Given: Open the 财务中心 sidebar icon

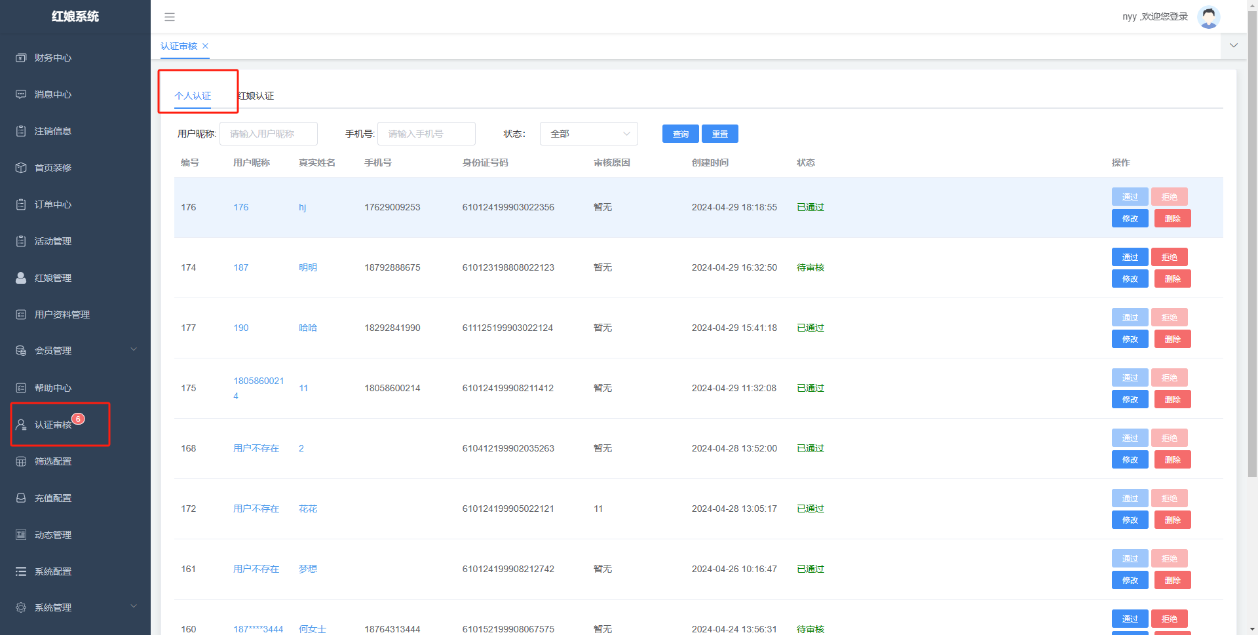Looking at the screenshot, I should coord(21,58).
